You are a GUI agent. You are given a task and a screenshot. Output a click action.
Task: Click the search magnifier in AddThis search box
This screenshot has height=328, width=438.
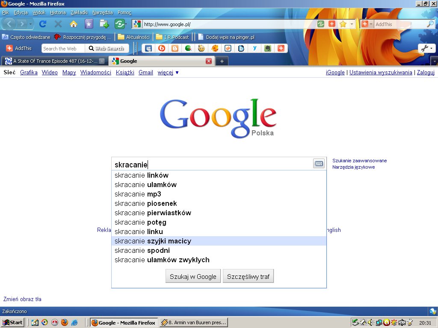tap(430, 24)
